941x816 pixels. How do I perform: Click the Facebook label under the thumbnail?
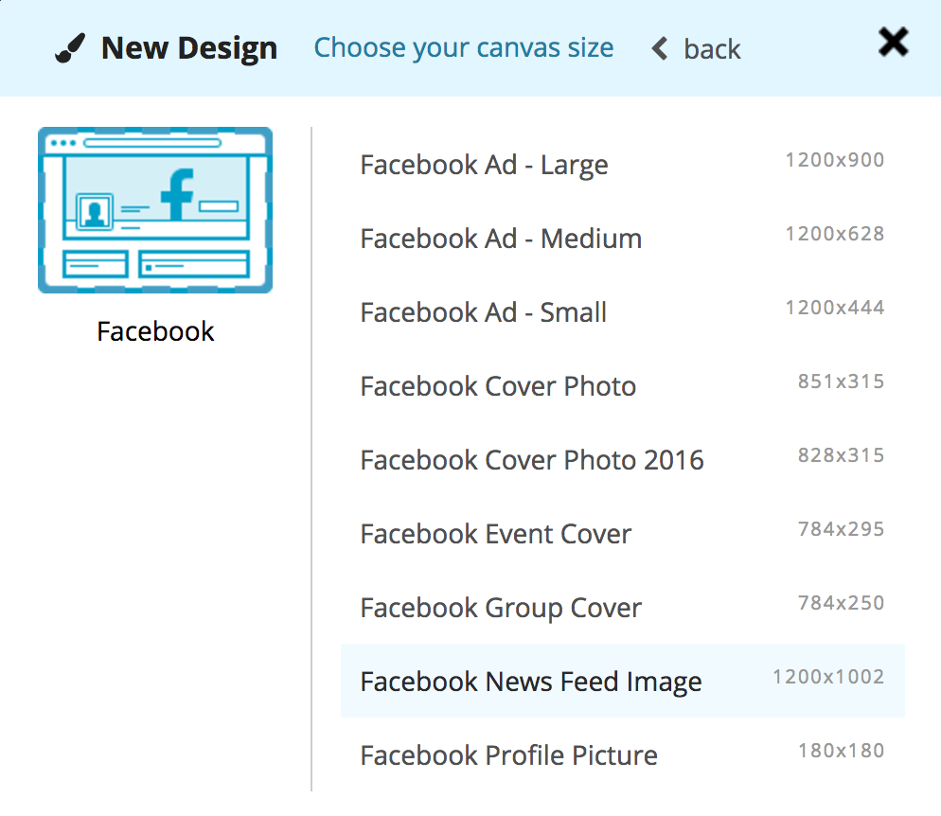tap(154, 331)
